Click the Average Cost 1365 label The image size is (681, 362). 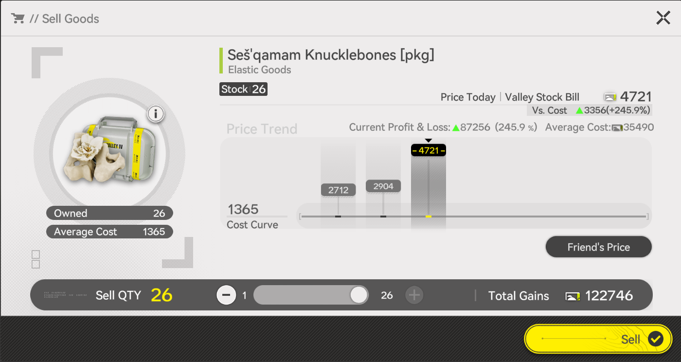tap(109, 232)
